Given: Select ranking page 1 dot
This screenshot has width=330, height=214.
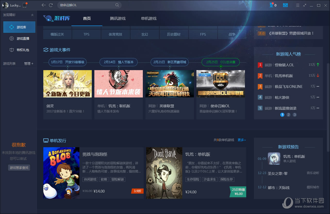Looking at the screenshot, I should (x=282, y=115).
